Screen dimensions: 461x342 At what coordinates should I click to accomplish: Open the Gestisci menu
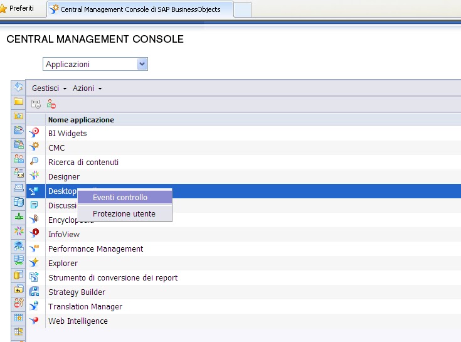(x=49, y=88)
